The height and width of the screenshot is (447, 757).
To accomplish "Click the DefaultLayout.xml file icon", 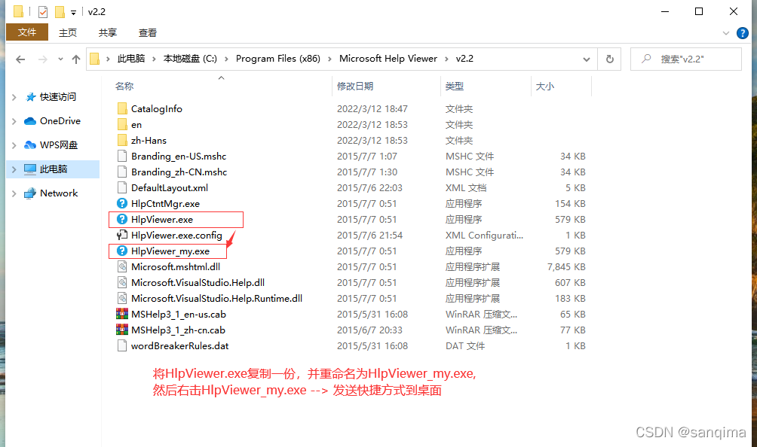I will 122,188.
